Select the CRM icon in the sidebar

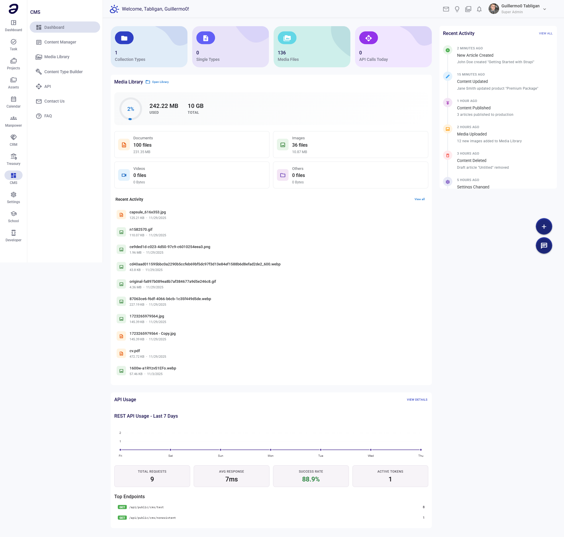point(14,137)
